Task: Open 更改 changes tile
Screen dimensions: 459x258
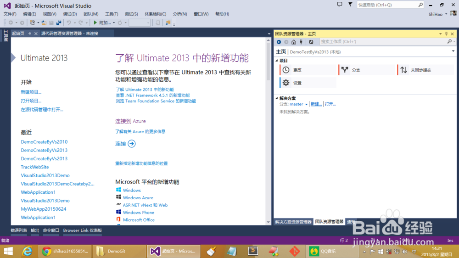Action: [308, 70]
